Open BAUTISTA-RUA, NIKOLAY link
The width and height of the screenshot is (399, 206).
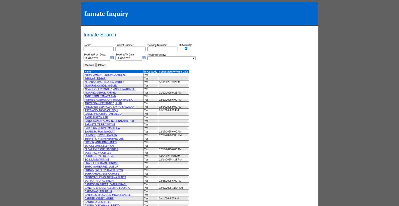(100, 132)
